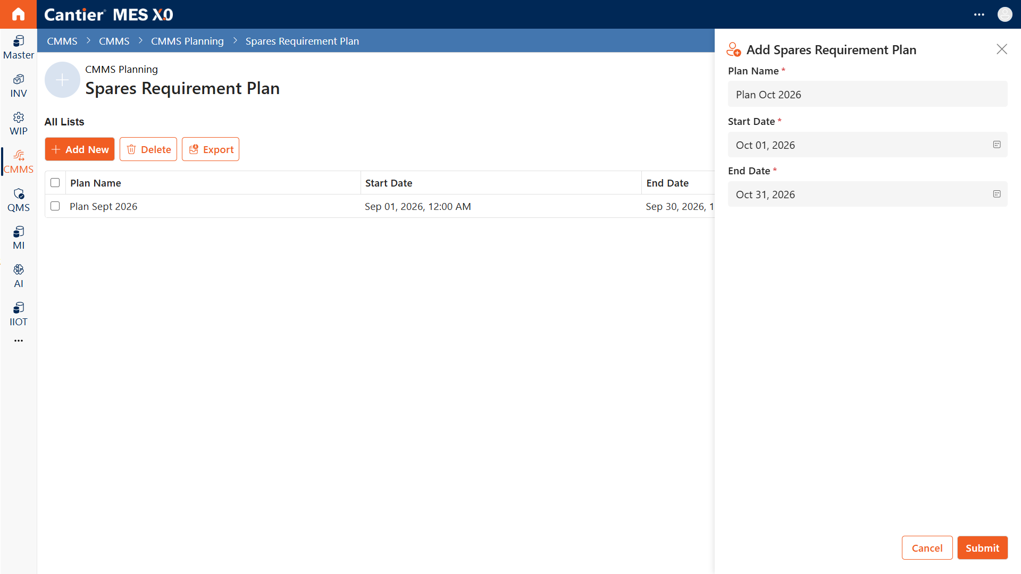
Task: Click the Export button
Action: click(211, 149)
